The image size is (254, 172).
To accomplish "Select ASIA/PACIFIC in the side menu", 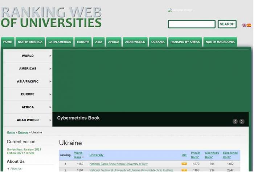I will (x=28, y=81).
